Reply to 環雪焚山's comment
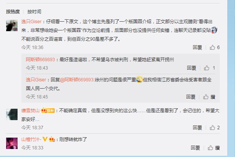The height and width of the screenshot is (157, 235). [x=197, y=128]
